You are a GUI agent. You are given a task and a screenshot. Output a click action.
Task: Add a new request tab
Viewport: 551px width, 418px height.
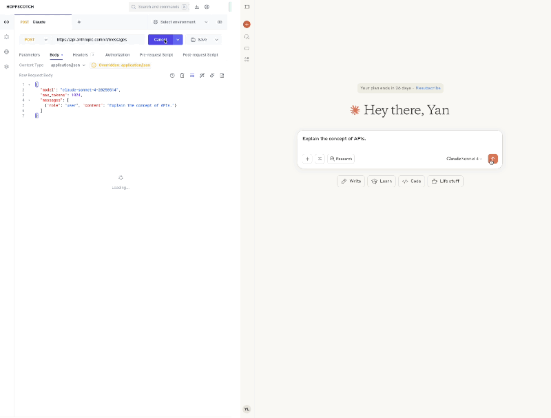point(79,22)
